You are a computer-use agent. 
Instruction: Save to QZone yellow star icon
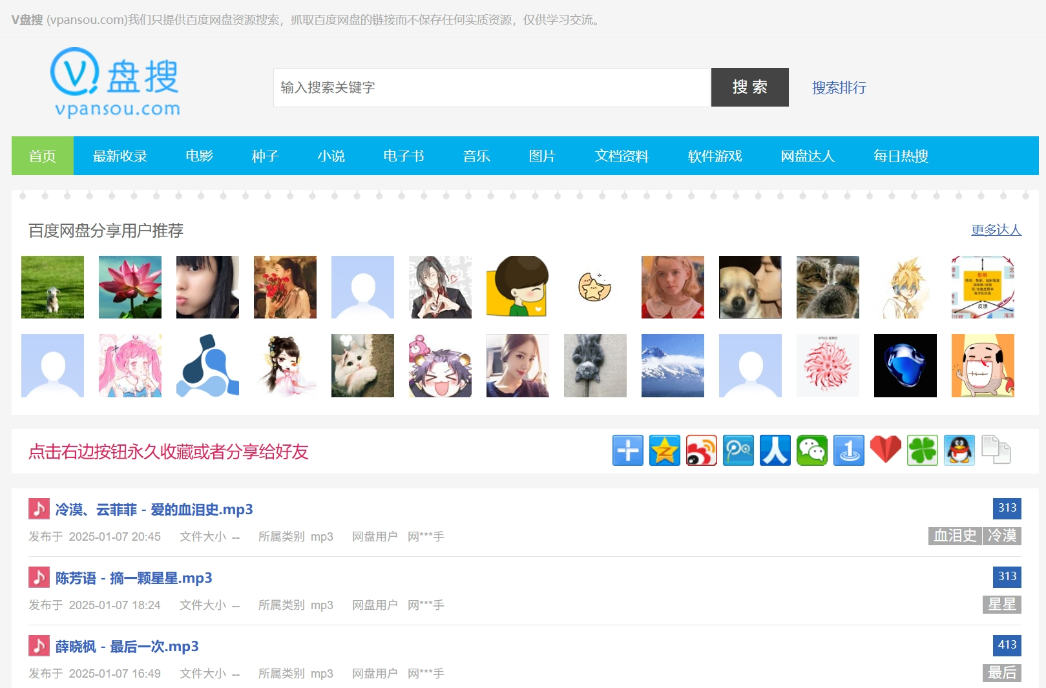coord(664,450)
